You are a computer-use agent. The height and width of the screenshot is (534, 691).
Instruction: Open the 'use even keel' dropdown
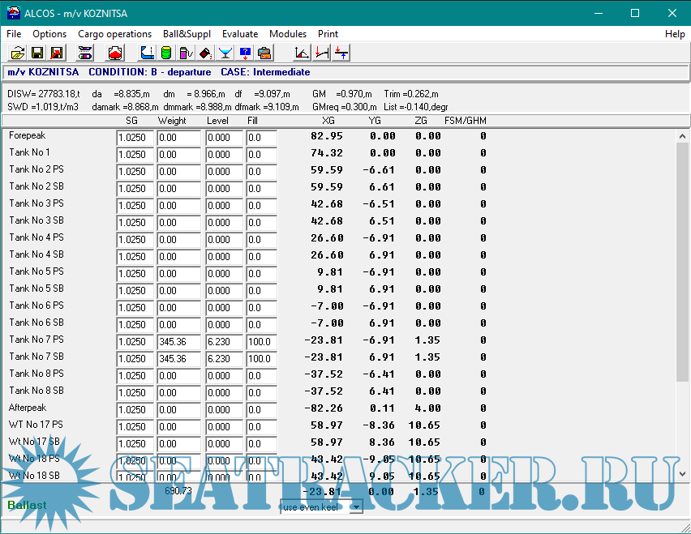point(355,507)
